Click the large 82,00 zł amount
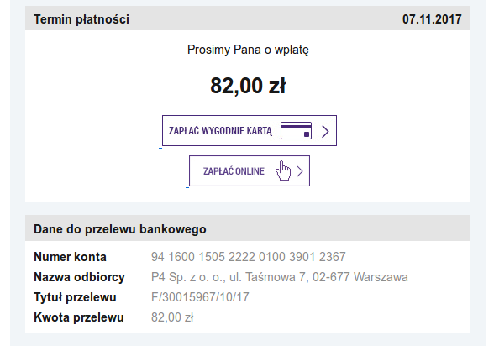Image resolution: width=494 pixels, height=346 pixels. tap(248, 86)
